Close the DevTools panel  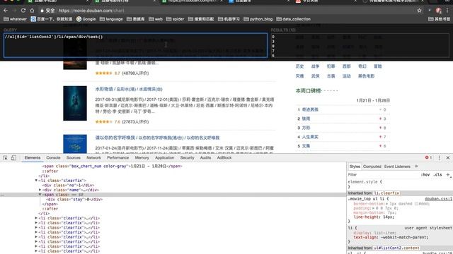448,158
